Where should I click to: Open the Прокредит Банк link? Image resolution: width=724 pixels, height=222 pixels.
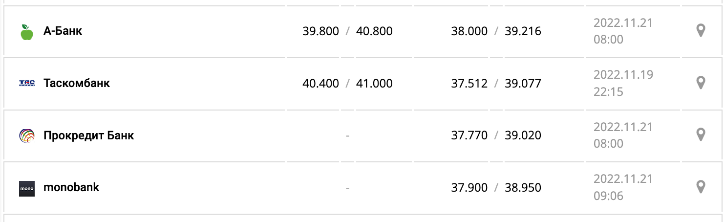click(x=88, y=135)
